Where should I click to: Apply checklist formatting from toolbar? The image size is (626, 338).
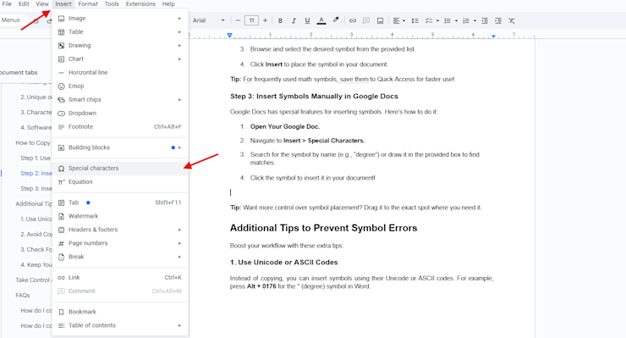point(429,20)
